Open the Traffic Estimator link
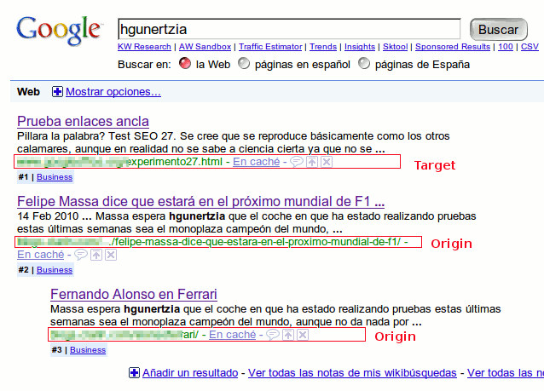Image resolution: width=544 pixels, height=391 pixels. pyautogui.click(x=270, y=47)
